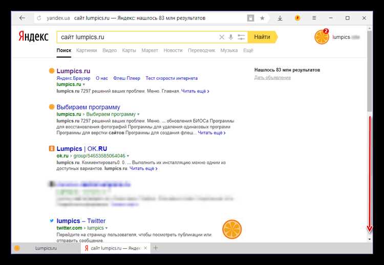Expand the Ещё services menu
The width and height of the screenshot is (384, 265).
point(248,51)
